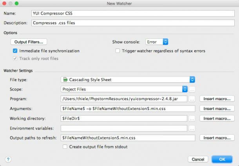Open the Show console dropdown
This screenshot has height=166, width=239.
pyautogui.click(x=157, y=42)
